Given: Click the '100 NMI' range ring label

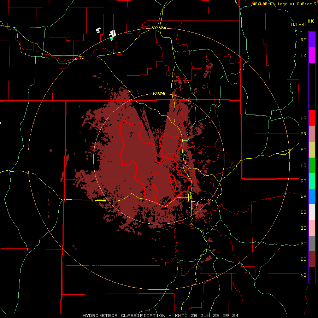Looking at the screenshot, I should click(159, 28).
